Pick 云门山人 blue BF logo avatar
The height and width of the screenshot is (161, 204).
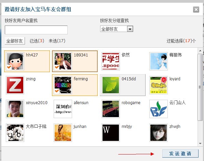coord(159,109)
